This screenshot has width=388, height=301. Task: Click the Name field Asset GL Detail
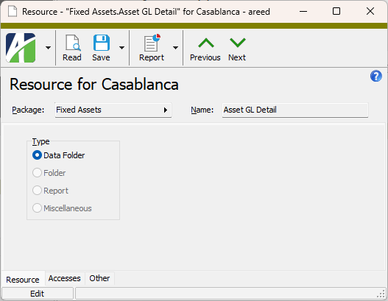295,110
